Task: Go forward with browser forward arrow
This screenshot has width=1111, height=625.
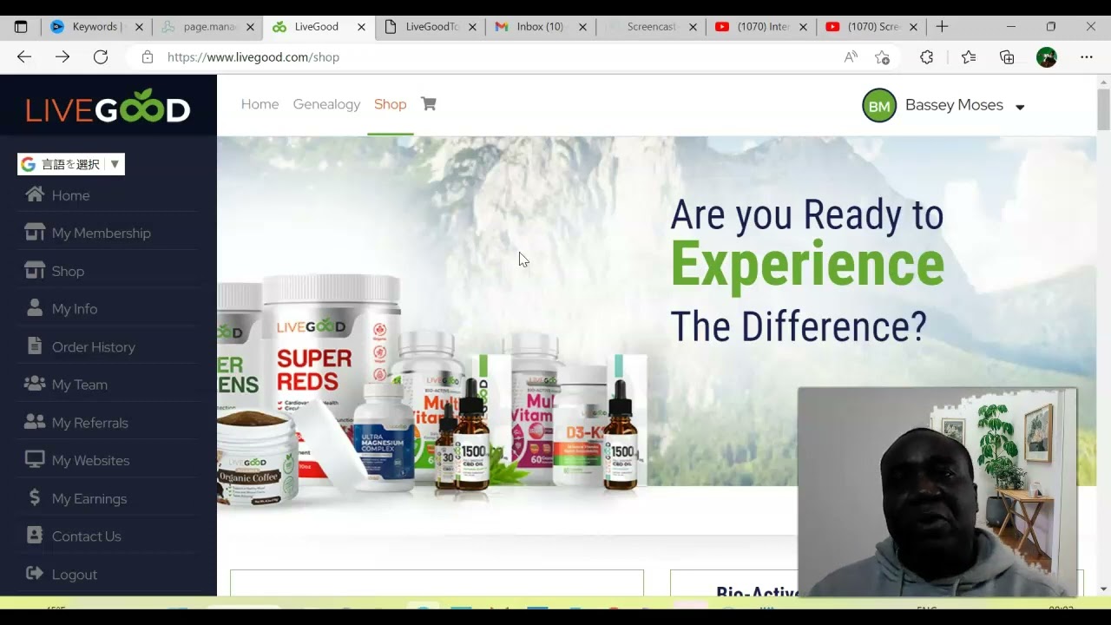Action: pyautogui.click(x=62, y=57)
